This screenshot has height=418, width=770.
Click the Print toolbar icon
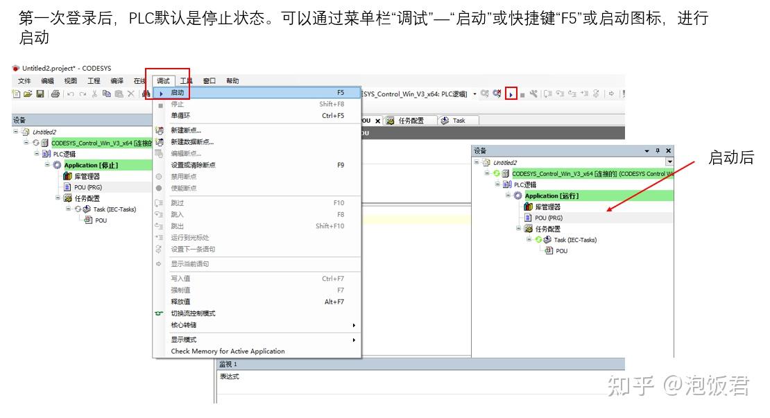click(55, 94)
